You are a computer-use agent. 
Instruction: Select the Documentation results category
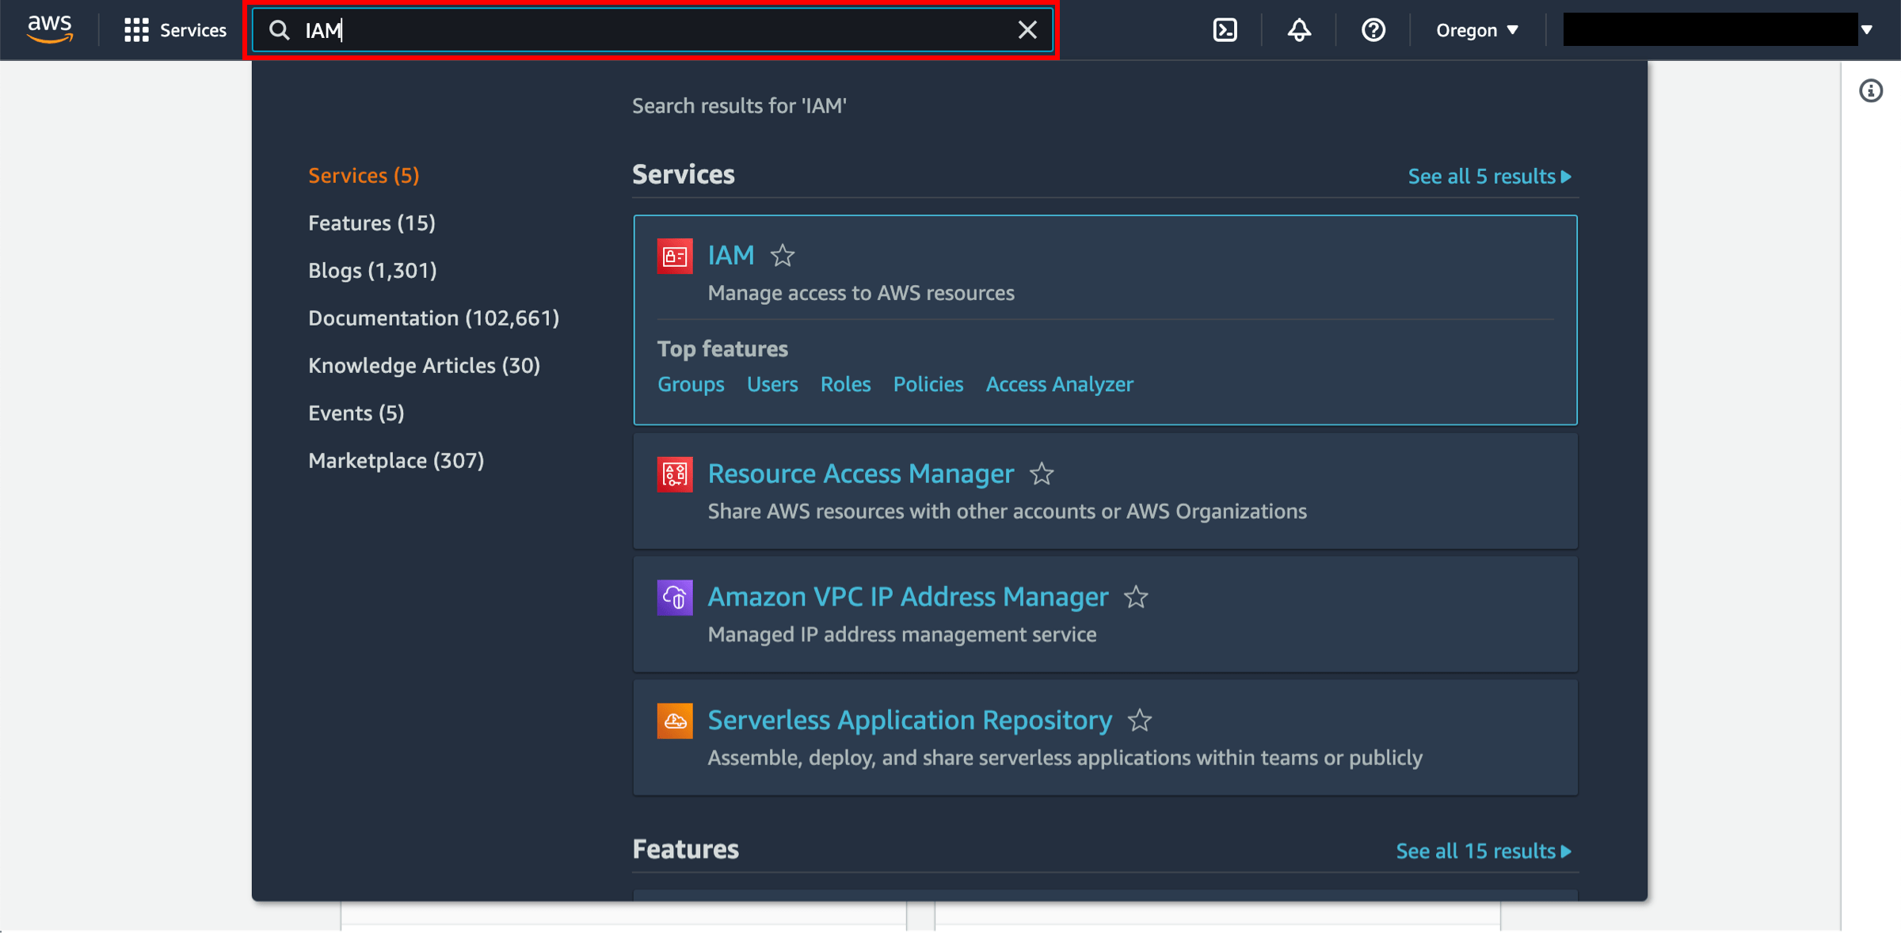tap(433, 318)
